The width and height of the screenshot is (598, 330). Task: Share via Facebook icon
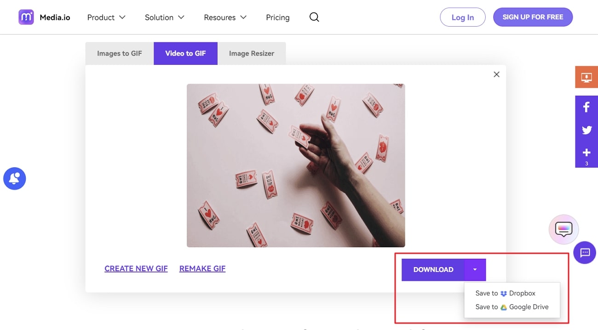586,108
